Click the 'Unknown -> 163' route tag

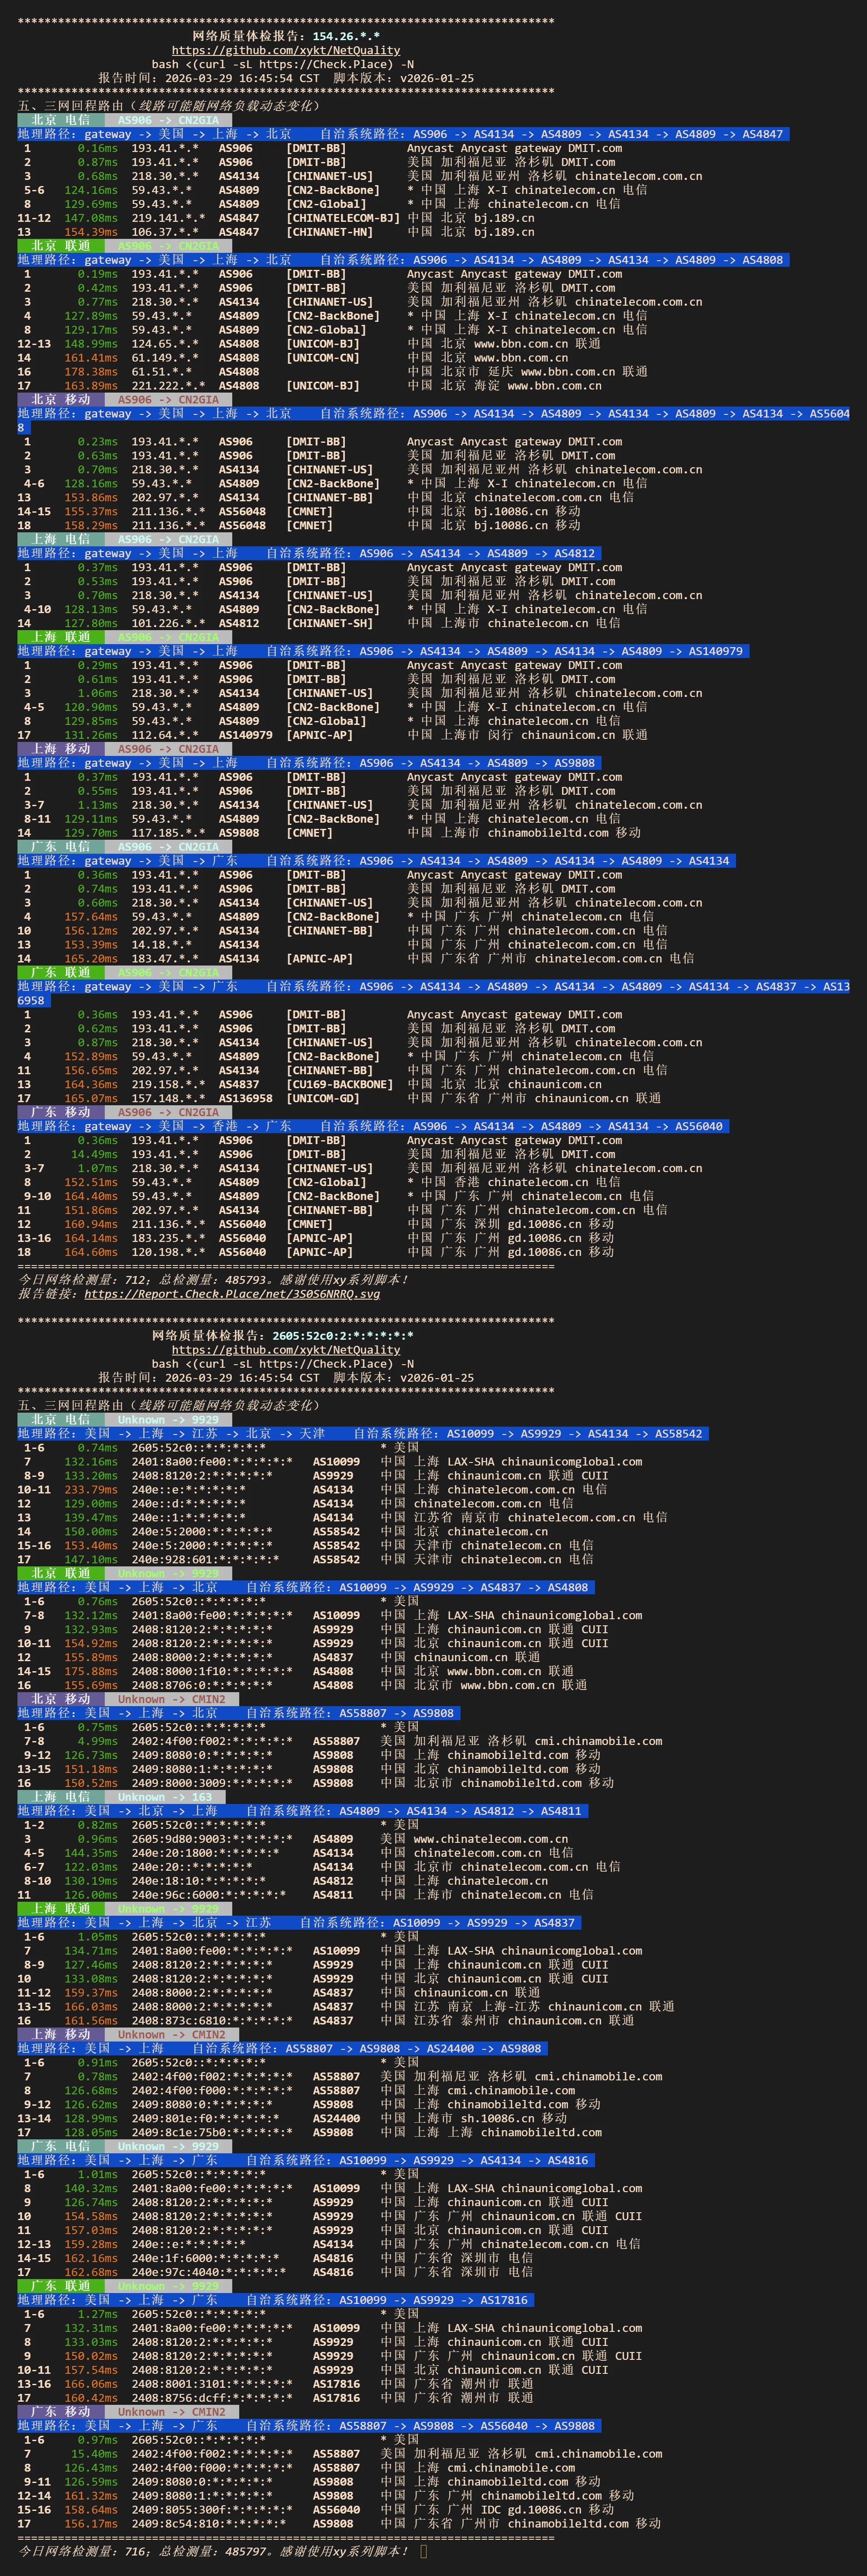[x=165, y=1797]
